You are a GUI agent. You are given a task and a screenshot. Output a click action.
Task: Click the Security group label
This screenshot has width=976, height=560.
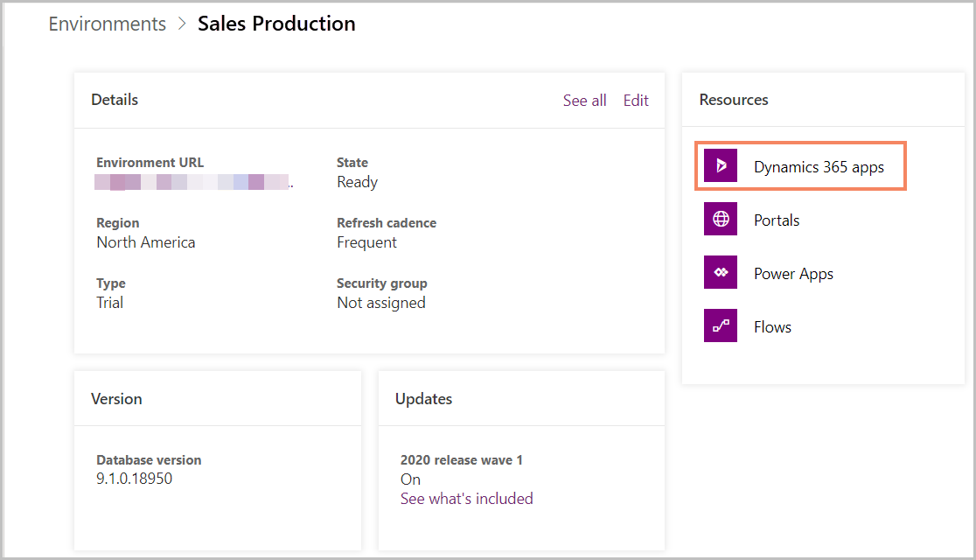[381, 283]
